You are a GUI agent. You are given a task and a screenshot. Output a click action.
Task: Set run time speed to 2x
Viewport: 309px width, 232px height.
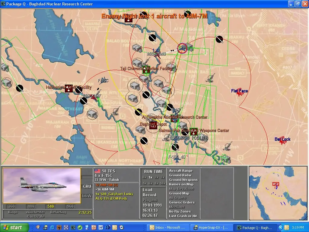(x=156, y=178)
